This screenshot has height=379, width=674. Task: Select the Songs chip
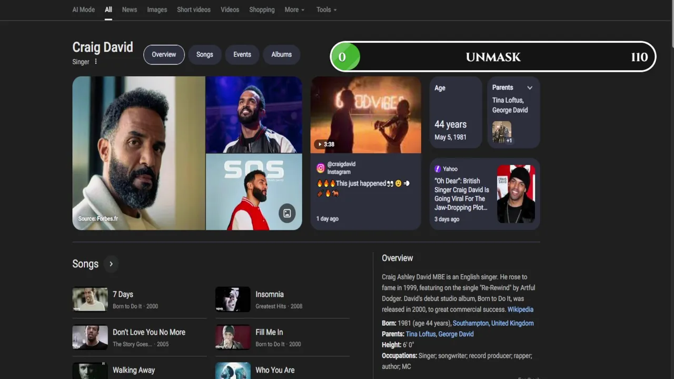pos(205,54)
